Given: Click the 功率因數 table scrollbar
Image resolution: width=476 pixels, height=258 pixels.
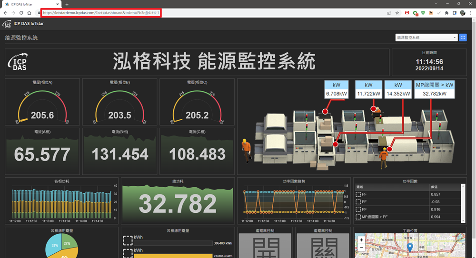Looking at the screenshot, I should tap(463, 203).
